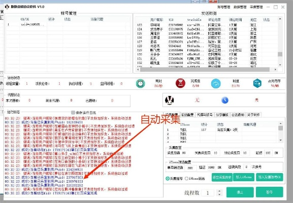
Task: Click the 评论采集页 input field
Action: (245, 153)
